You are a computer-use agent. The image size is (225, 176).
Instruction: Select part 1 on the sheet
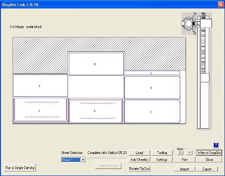40,111
